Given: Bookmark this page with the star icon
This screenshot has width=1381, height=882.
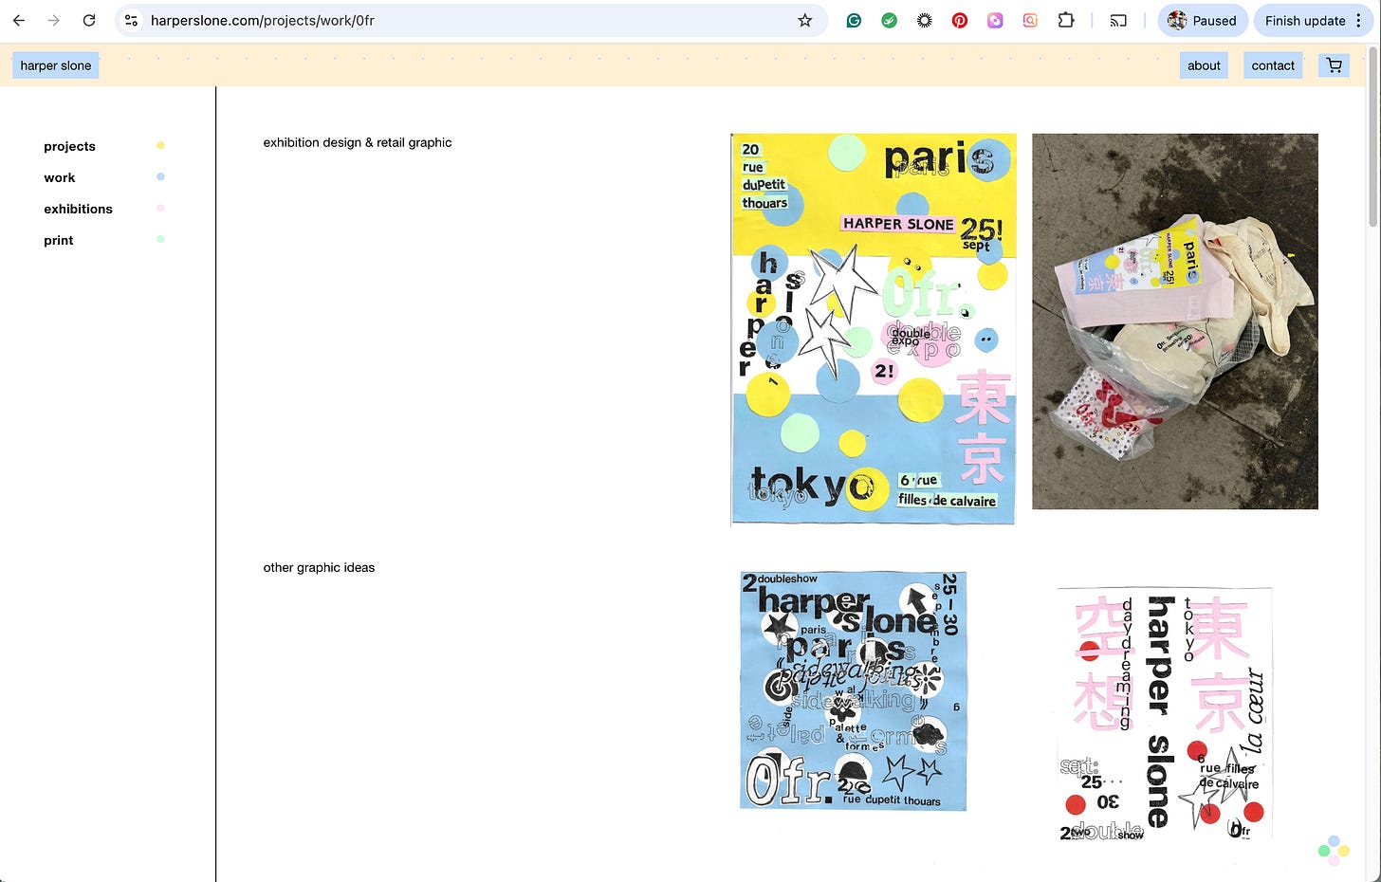Looking at the screenshot, I should (x=805, y=20).
